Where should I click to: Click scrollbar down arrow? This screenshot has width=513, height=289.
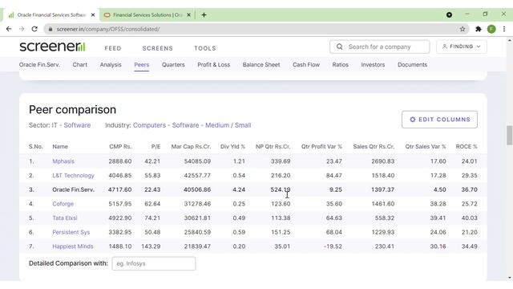pos(510,278)
